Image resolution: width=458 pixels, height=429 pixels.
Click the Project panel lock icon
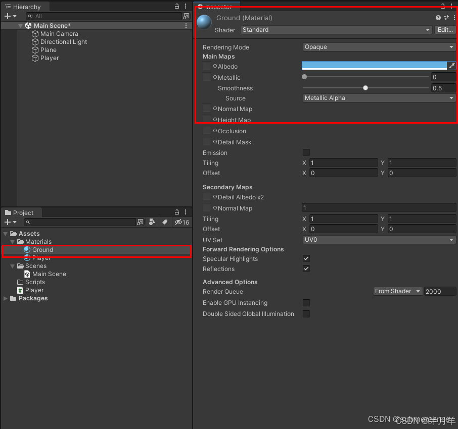click(x=177, y=212)
